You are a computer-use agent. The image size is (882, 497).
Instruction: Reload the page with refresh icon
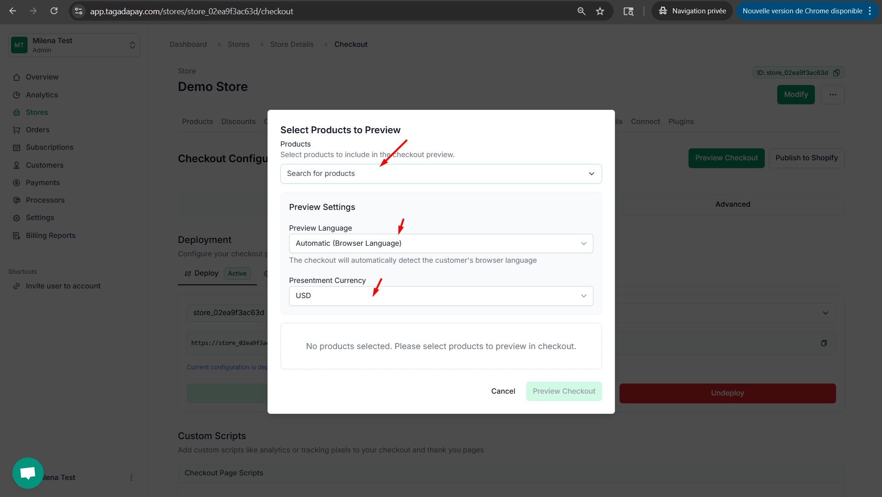pyautogui.click(x=54, y=11)
